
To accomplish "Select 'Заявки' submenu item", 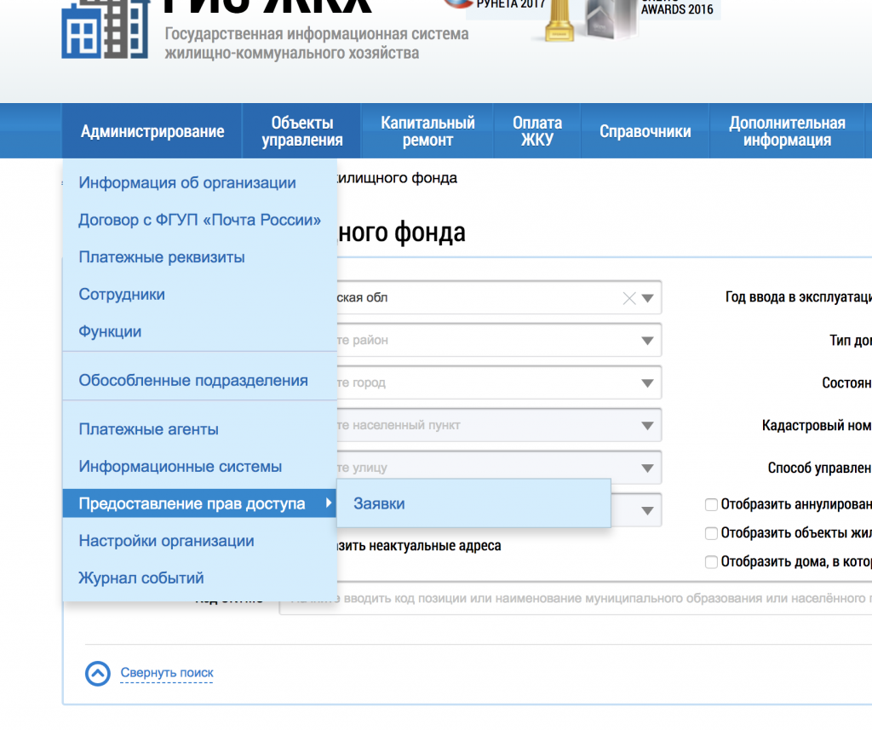I will coord(379,503).
